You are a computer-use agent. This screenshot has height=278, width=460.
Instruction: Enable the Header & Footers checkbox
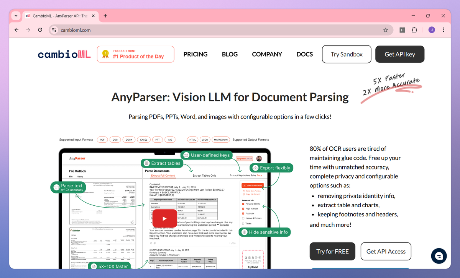[243, 218]
